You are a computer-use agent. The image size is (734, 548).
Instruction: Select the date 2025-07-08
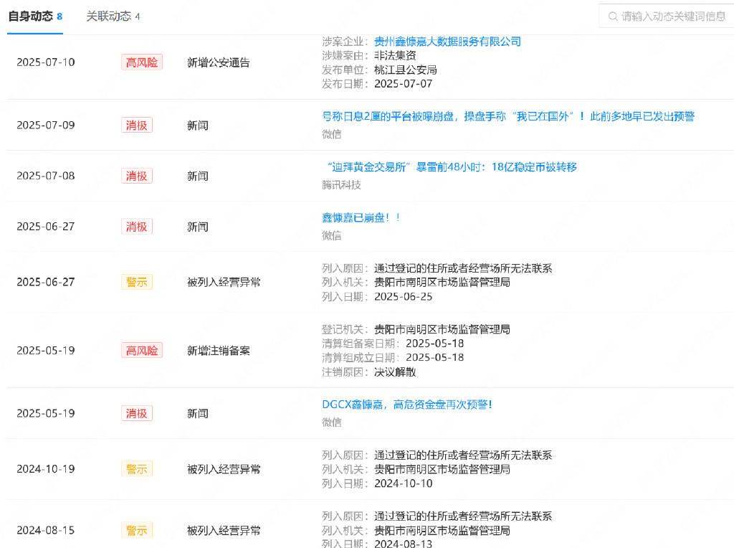tap(45, 176)
